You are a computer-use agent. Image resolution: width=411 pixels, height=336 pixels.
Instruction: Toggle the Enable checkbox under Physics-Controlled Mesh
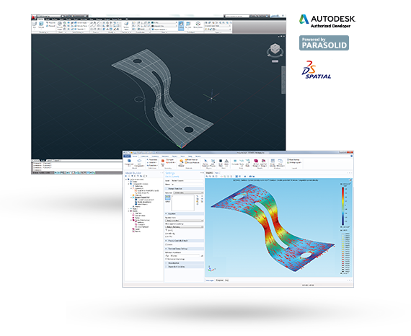tap(167, 244)
